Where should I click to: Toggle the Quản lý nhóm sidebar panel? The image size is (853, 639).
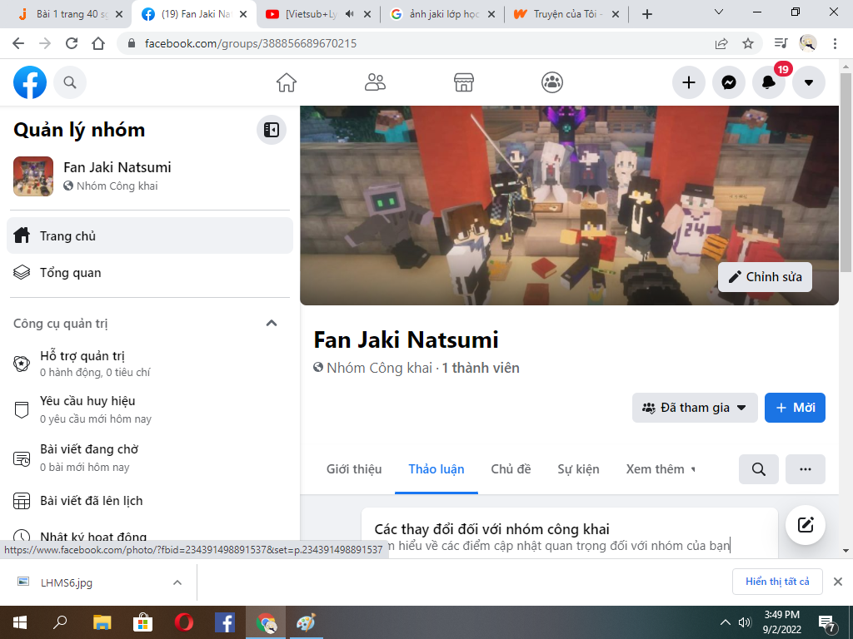pos(271,130)
